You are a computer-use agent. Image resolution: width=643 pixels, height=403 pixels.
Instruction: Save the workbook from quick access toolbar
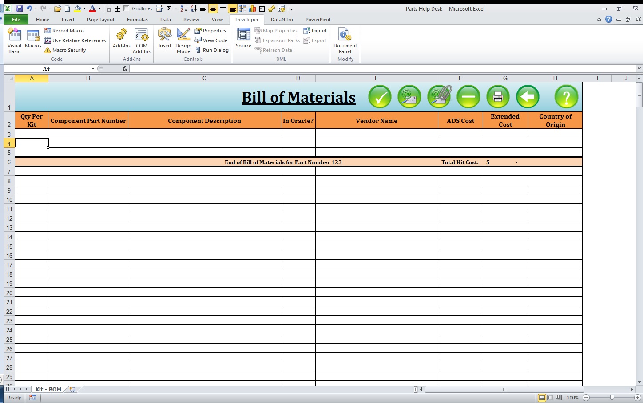[x=19, y=8]
